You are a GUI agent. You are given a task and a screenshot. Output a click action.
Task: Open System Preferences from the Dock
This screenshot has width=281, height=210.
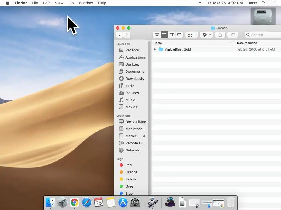135,203
